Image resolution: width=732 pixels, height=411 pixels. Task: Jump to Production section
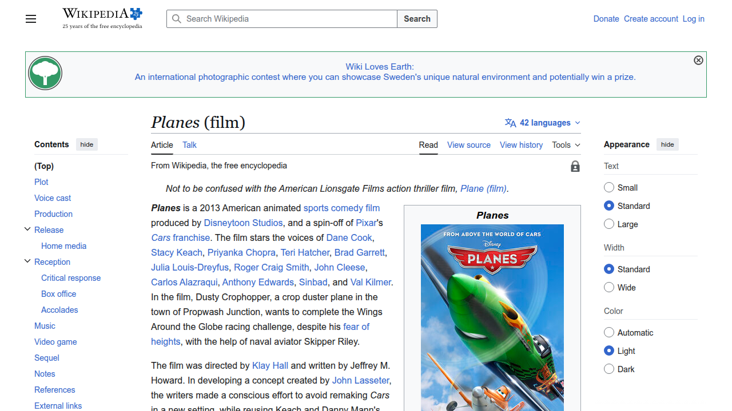[x=53, y=214]
